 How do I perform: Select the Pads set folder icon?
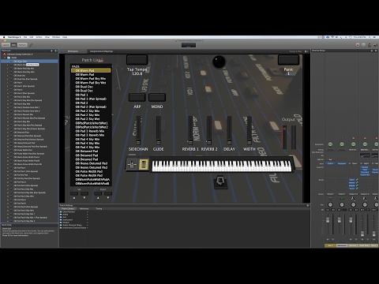click(9, 58)
